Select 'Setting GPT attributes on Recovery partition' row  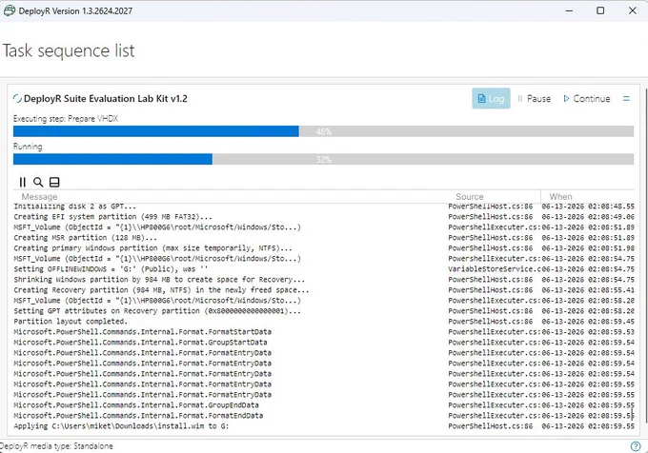click(x=324, y=310)
